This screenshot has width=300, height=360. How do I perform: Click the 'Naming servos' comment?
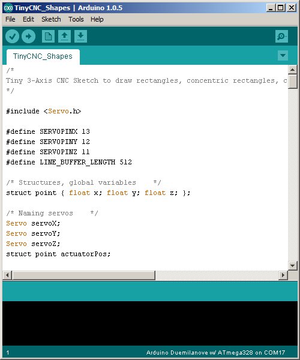click(52, 213)
